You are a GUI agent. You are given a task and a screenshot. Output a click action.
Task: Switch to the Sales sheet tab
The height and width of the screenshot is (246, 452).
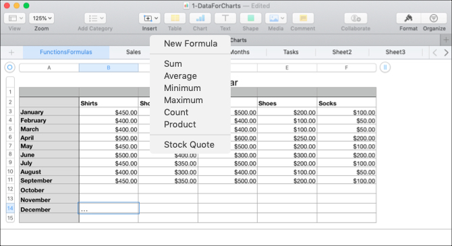(x=133, y=52)
